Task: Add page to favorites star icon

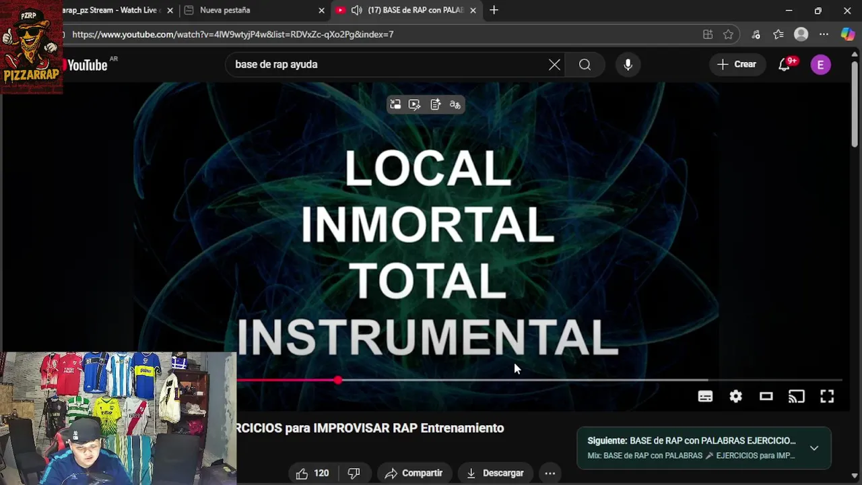Action: point(728,34)
